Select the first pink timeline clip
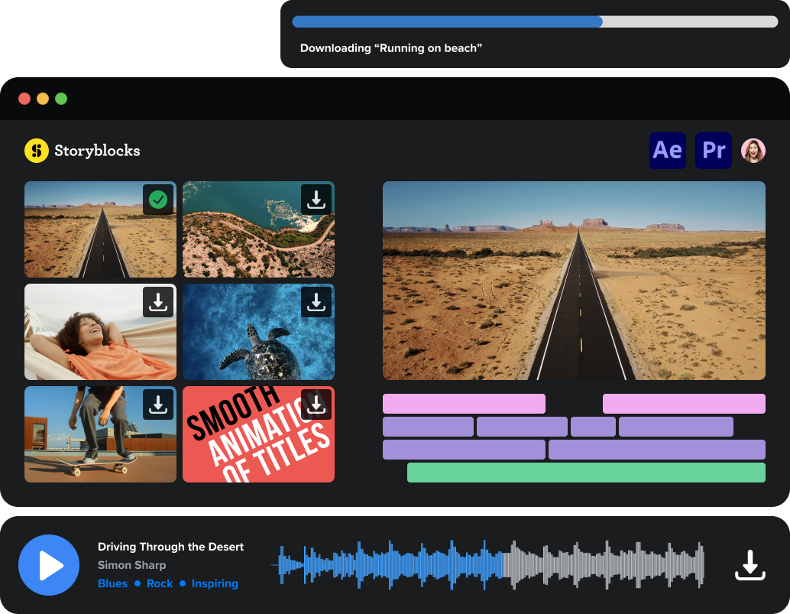The height and width of the screenshot is (614, 790). click(464, 404)
